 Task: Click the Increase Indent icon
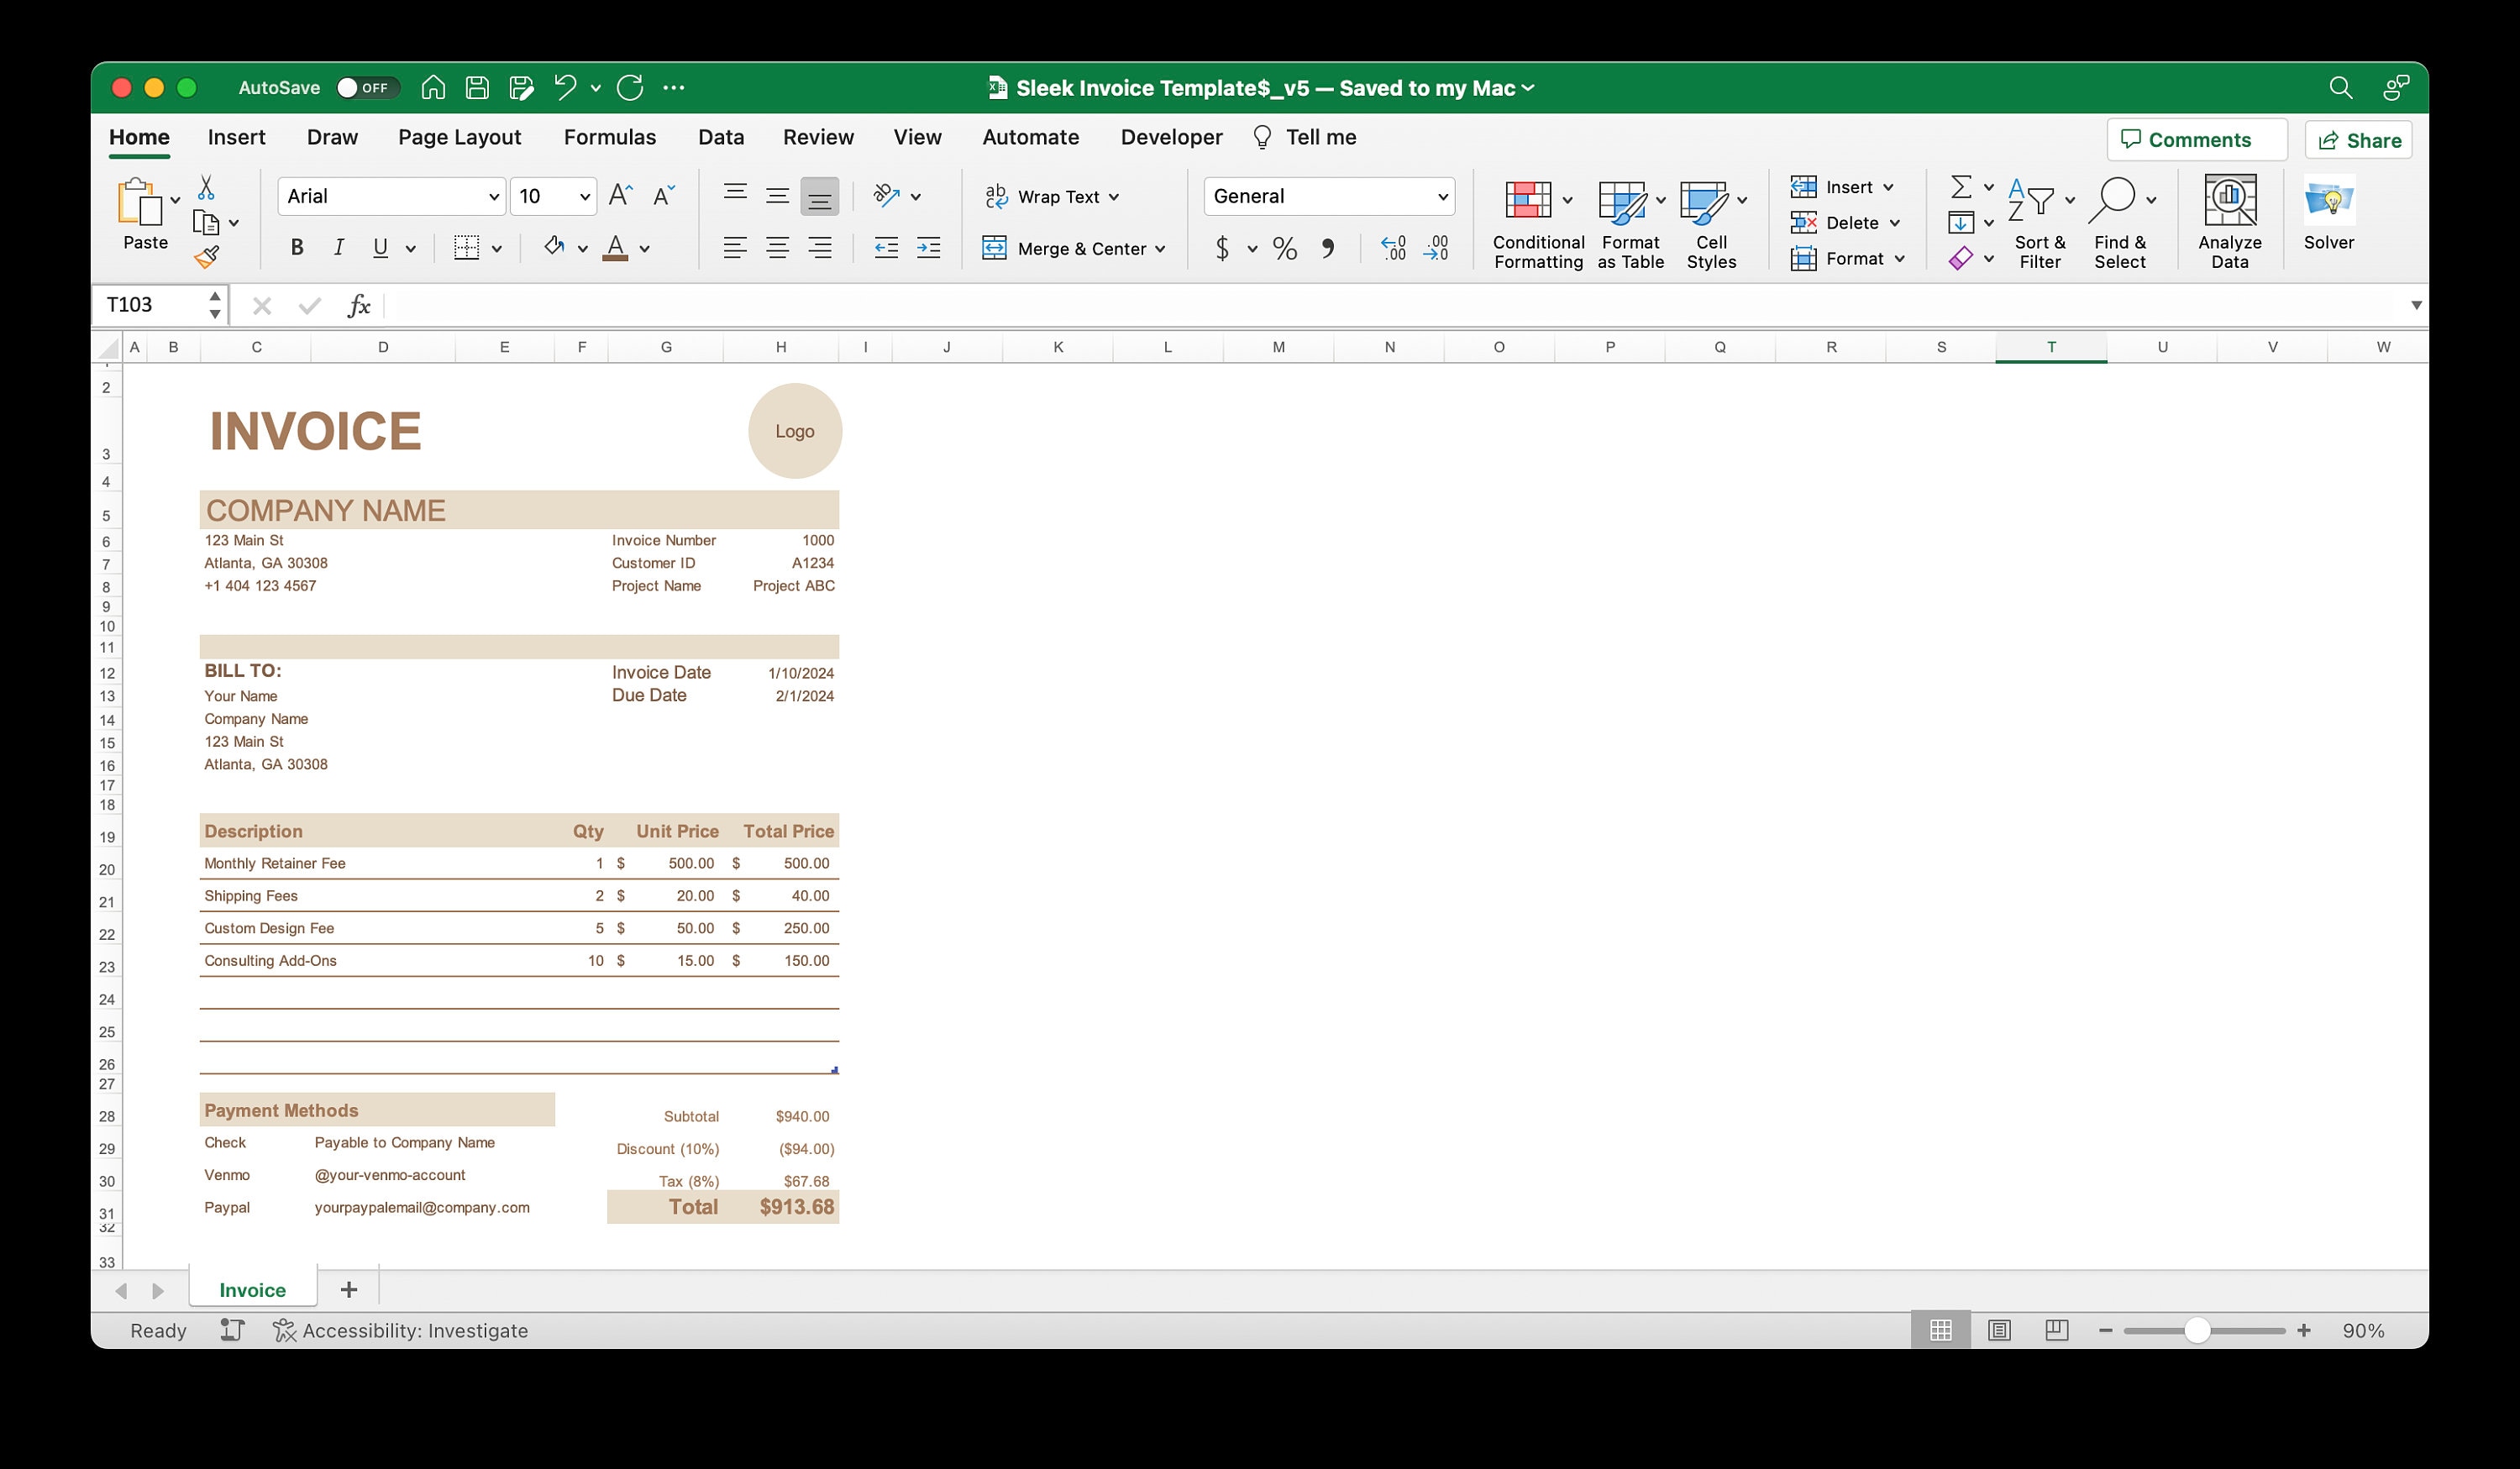pos(929,248)
